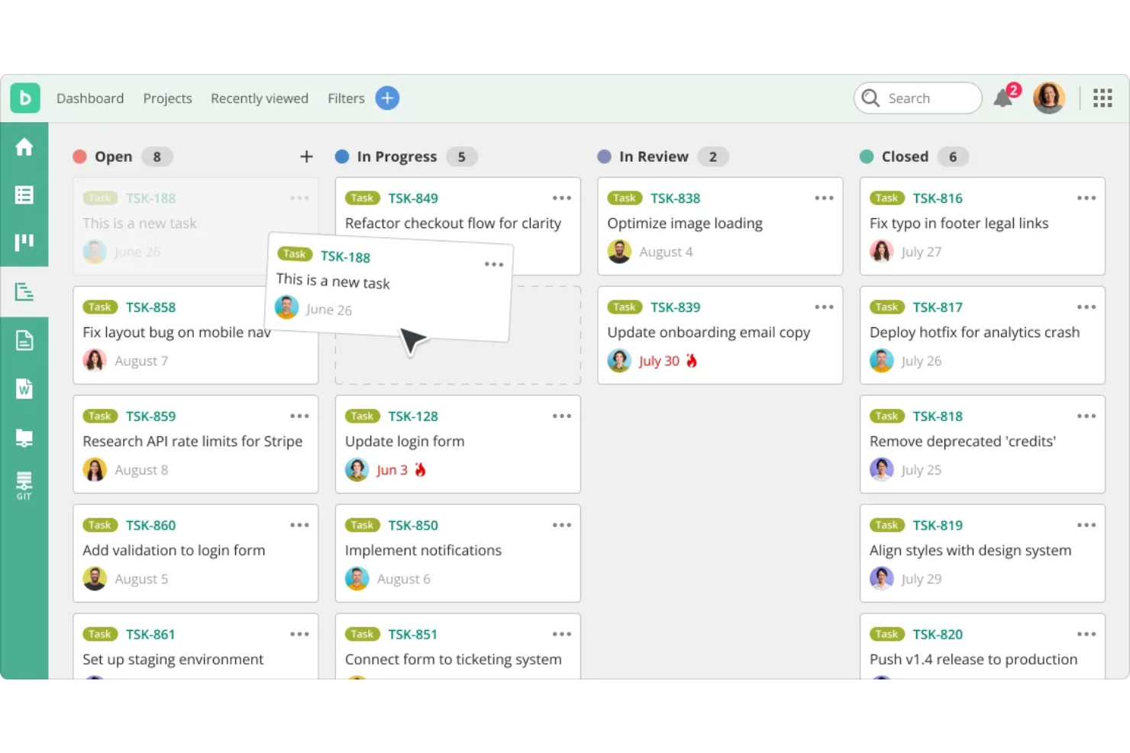Add a new task in the Open column
Image resolution: width=1130 pixels, height=753 pixels.
[306, 156]
